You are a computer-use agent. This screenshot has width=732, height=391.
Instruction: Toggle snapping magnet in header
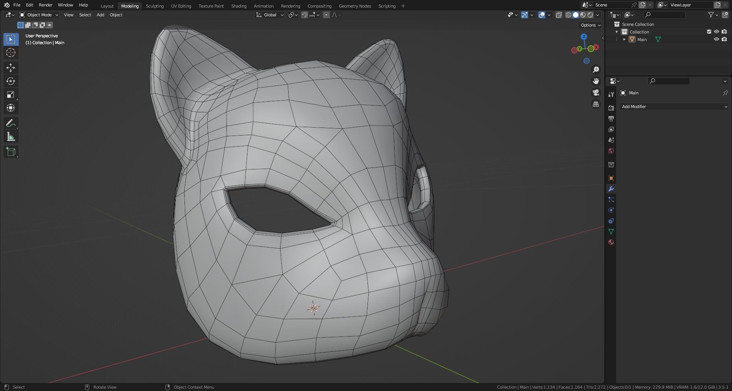(305, 15)
